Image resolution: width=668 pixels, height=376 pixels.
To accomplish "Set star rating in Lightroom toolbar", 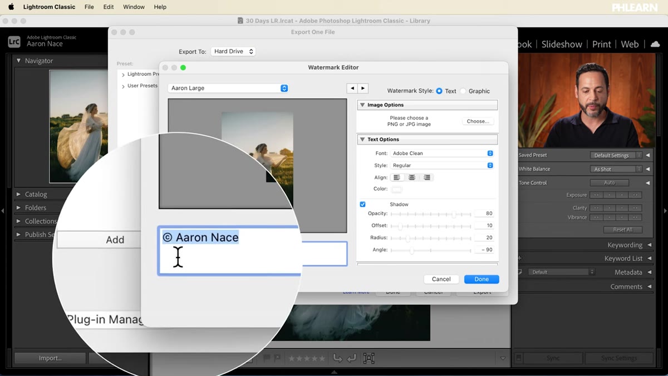I will point(307,359).
